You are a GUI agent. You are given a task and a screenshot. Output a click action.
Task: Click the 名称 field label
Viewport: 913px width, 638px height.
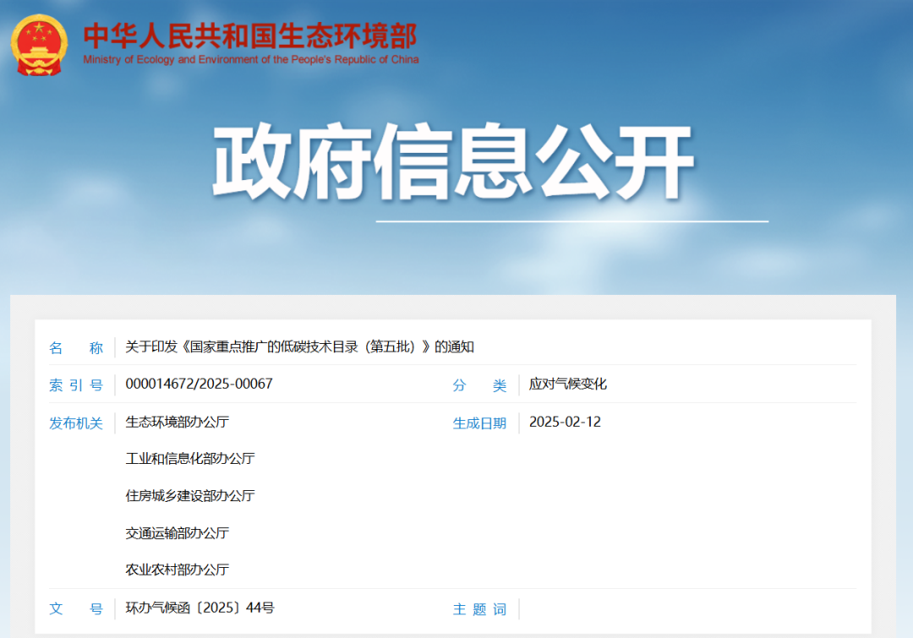76,348
